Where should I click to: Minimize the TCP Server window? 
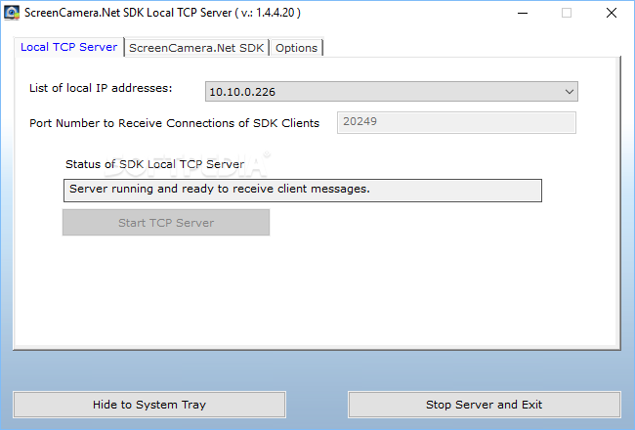523,13
